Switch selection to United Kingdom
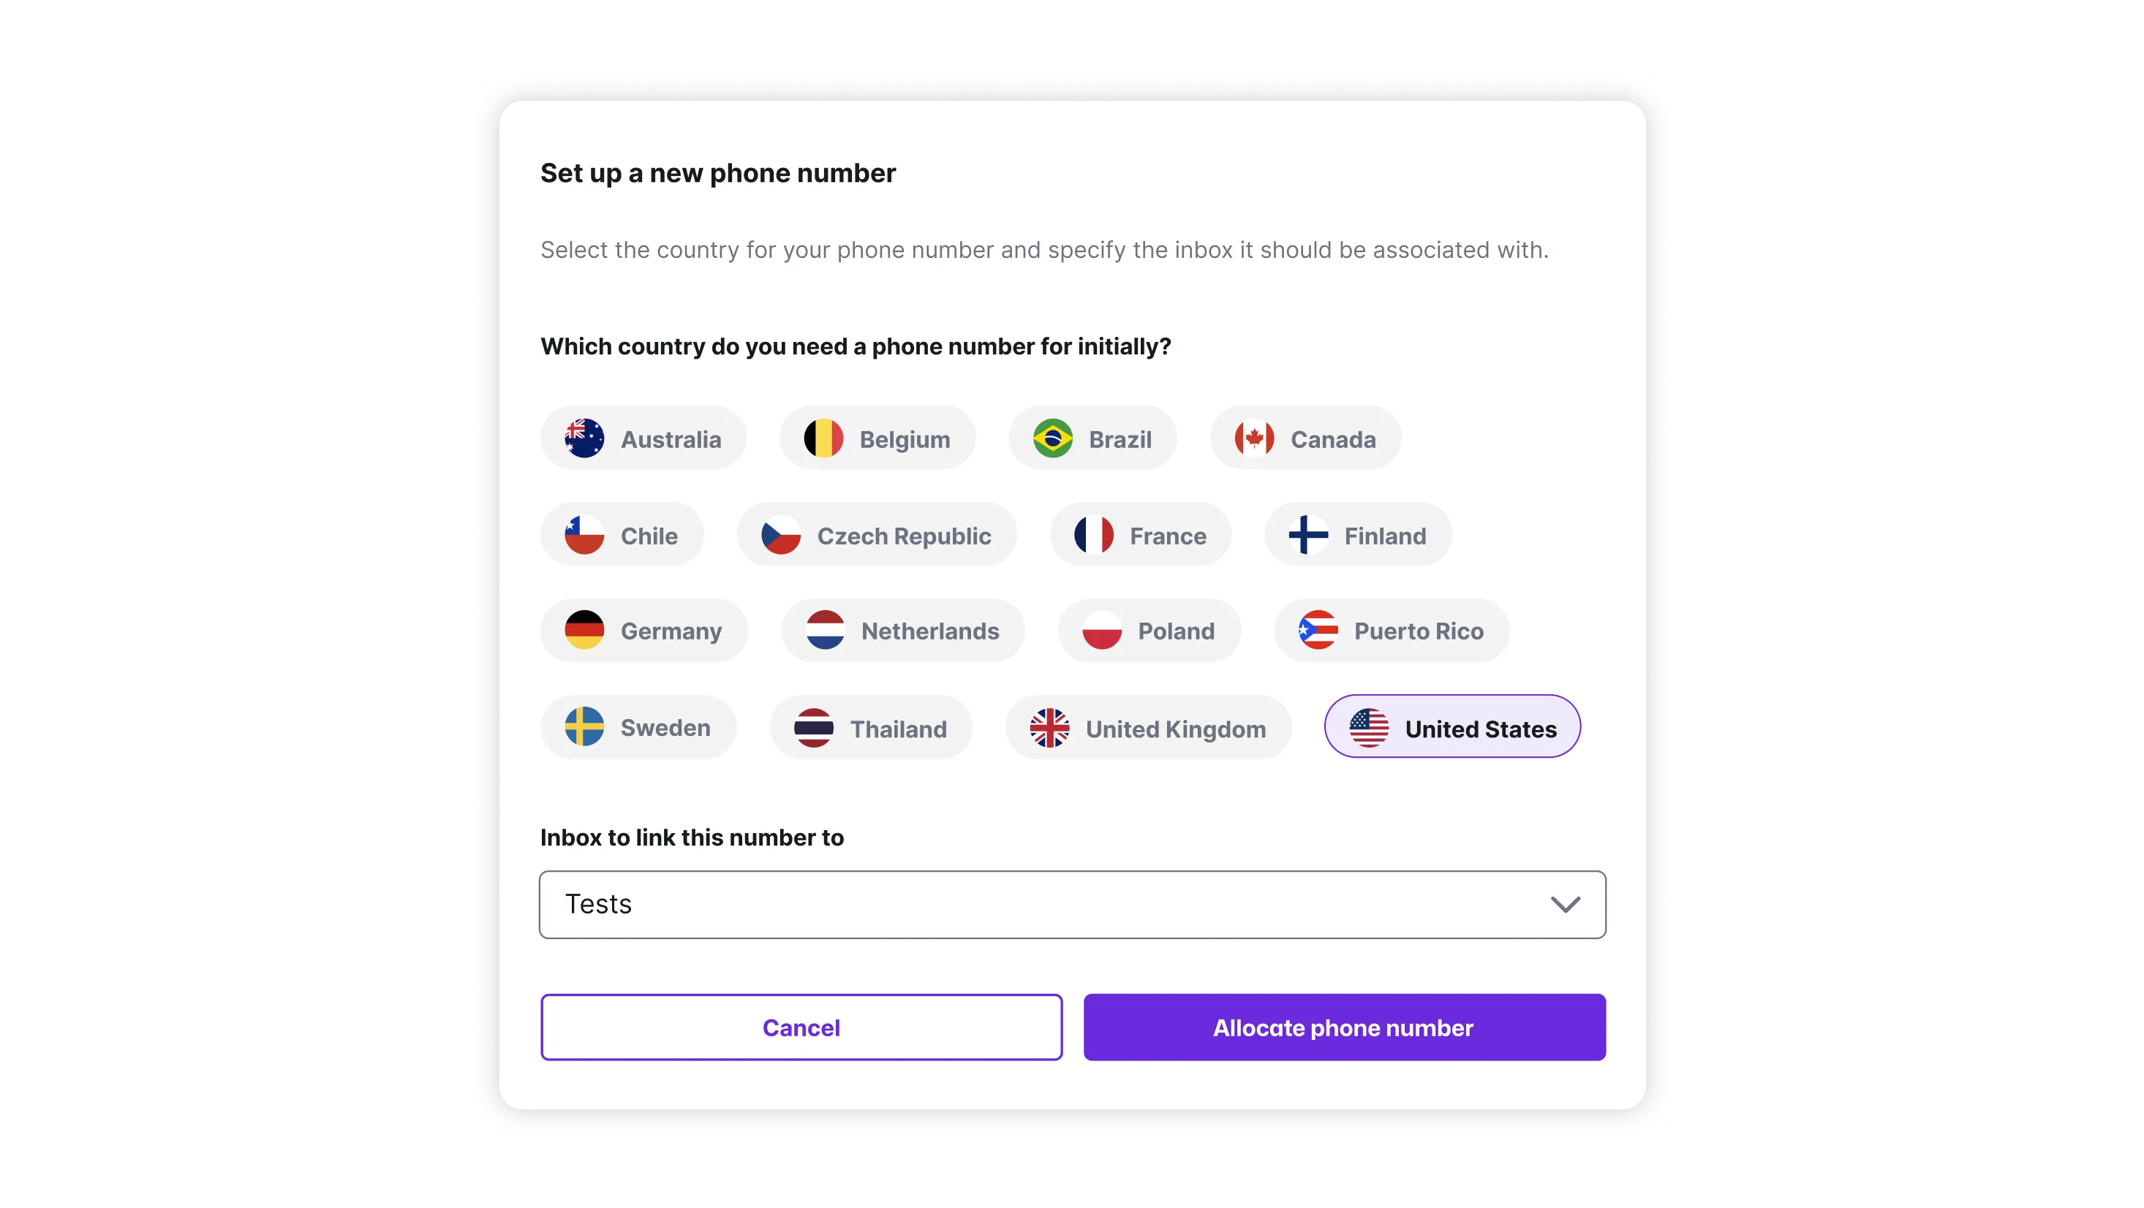 (x=1148, y=728)
